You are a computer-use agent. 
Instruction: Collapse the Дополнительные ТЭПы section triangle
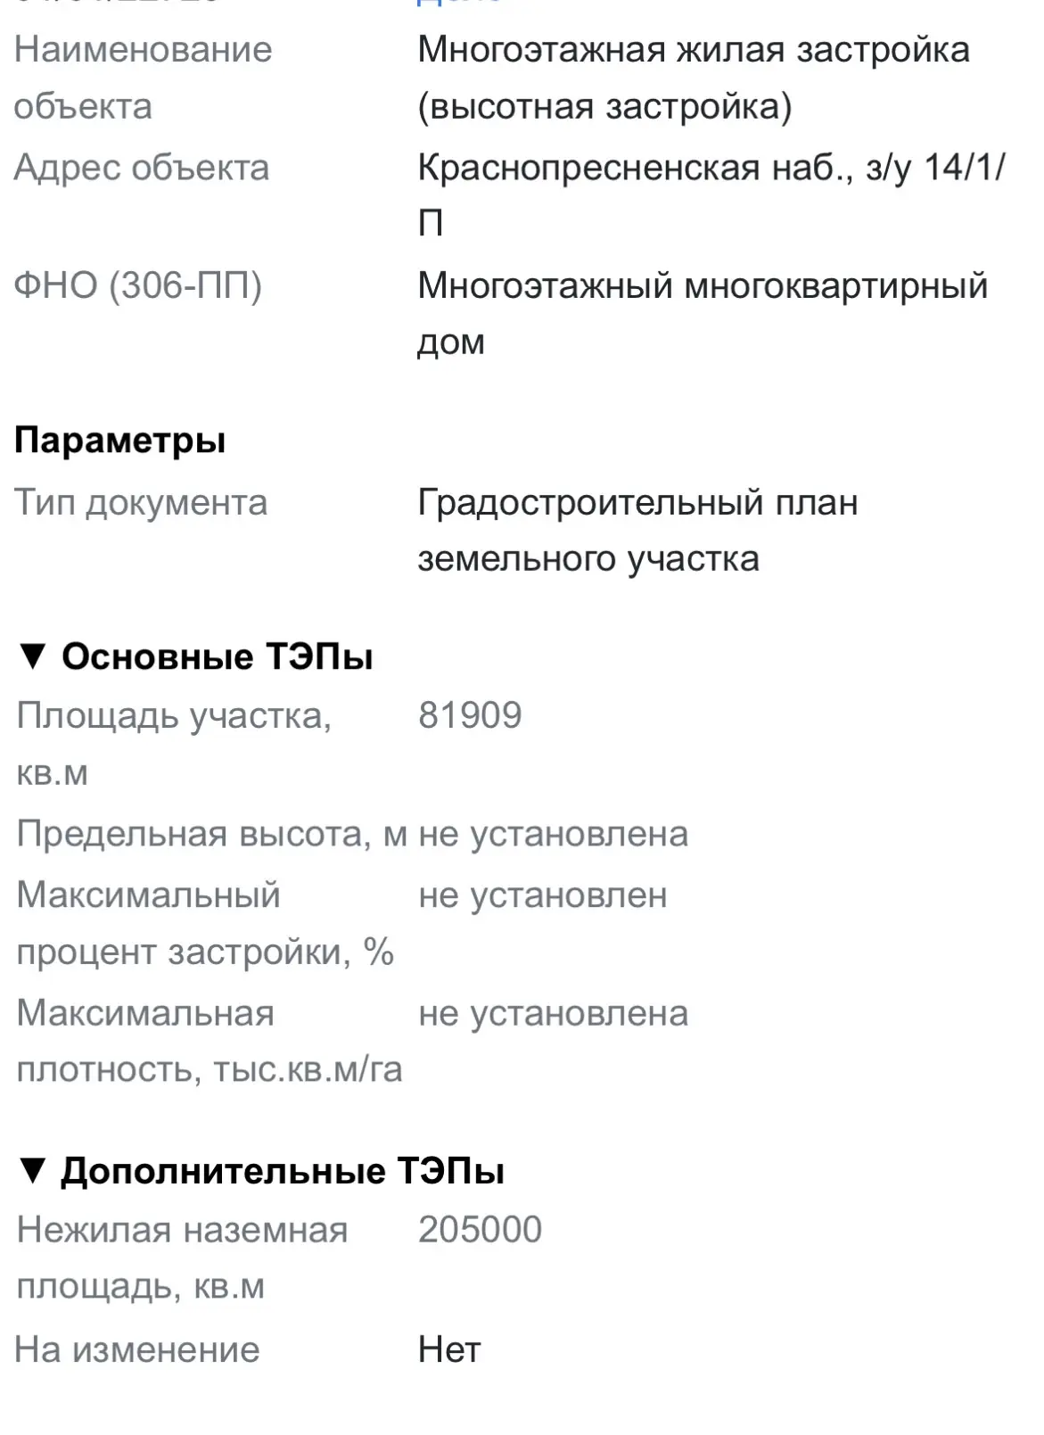point(32,1171)
